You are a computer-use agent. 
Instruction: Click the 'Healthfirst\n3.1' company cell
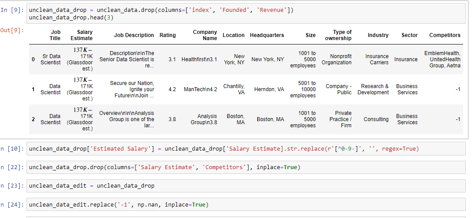point(199,59)
